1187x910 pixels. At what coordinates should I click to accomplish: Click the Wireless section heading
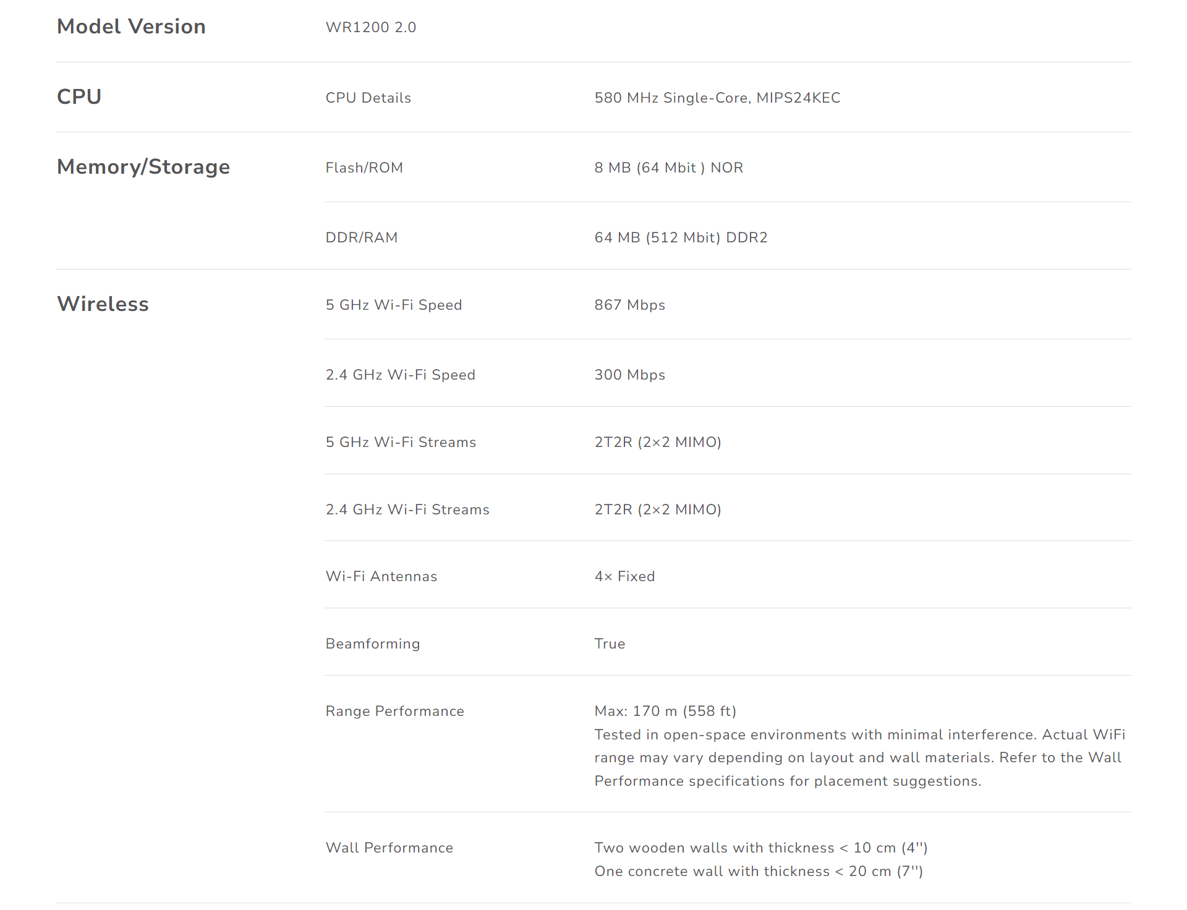point(103,304)
